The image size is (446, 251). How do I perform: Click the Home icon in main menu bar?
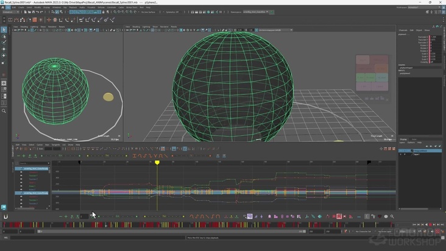[3, 7]
